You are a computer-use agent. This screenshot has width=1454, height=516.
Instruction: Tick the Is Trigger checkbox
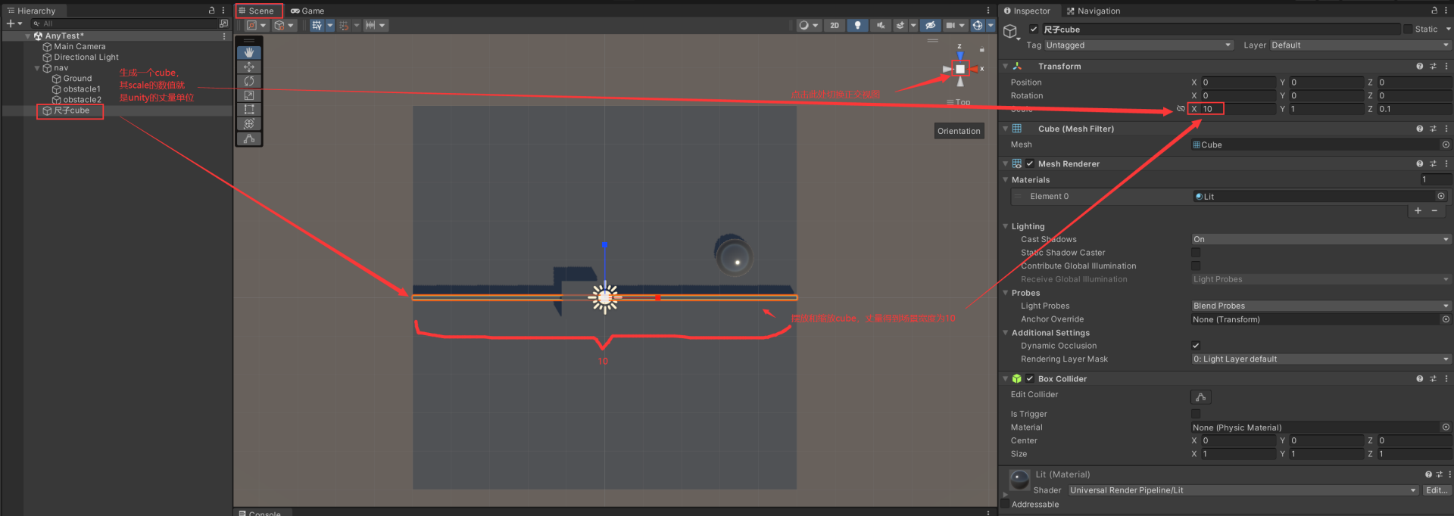(x=1196, y=414)
